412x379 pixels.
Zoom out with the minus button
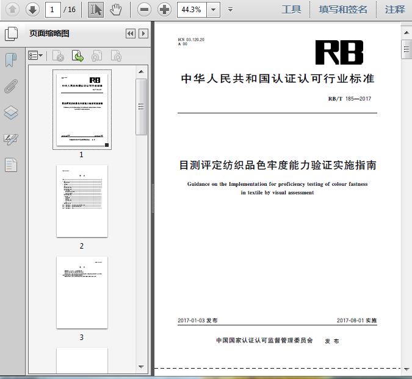click(x=144, y=9)
